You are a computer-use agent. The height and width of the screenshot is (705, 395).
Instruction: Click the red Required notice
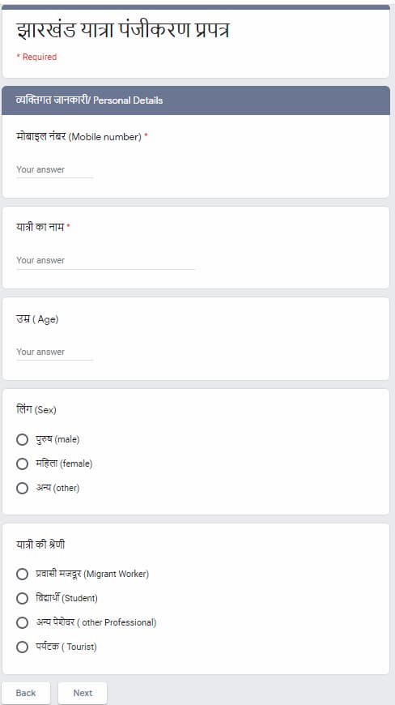coord(36,57)
